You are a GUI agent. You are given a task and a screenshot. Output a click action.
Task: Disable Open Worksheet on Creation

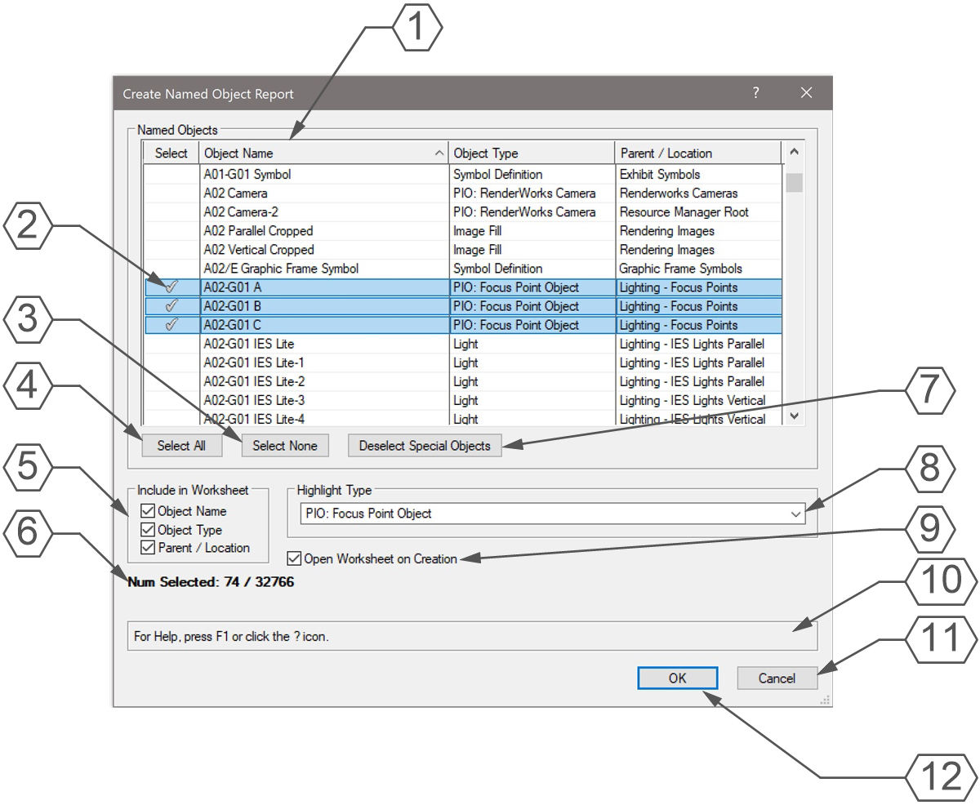click(x=295, y=559)
